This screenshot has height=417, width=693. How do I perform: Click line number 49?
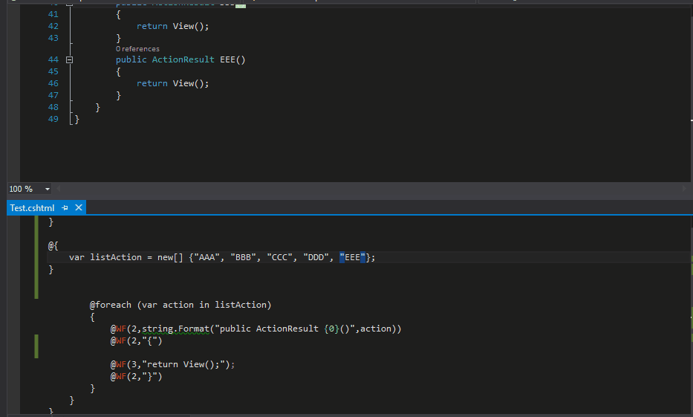click(x=53, y=119)
